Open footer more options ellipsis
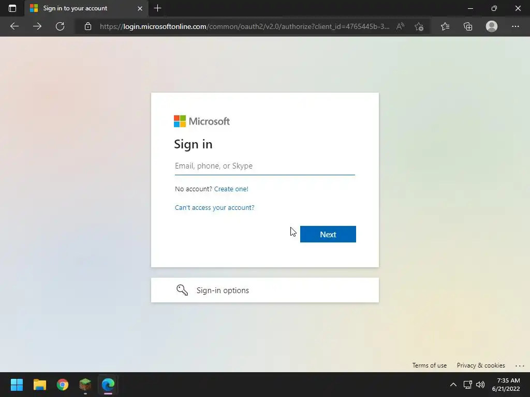Viewport: 530px width, 397px height. (520, 366)
